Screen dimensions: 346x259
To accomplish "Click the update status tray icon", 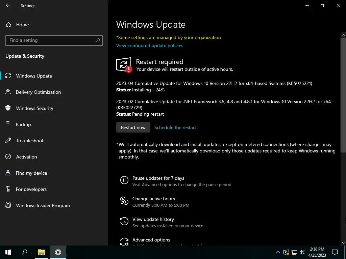I will coord(286,252).
